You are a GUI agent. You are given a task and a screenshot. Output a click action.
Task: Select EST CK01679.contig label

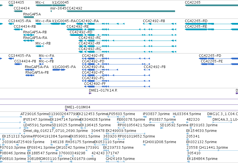83,159
